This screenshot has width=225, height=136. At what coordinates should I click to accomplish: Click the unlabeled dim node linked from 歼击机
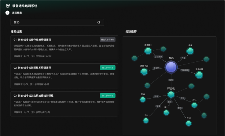point(191,86)
